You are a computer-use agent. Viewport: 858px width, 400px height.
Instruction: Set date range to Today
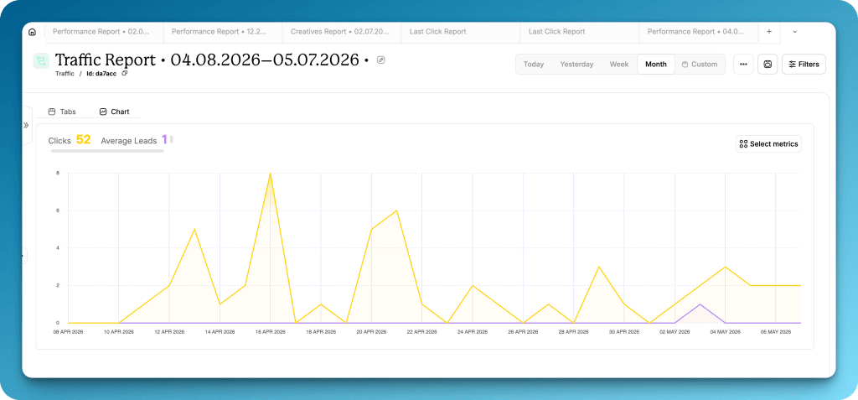(534, 64)
